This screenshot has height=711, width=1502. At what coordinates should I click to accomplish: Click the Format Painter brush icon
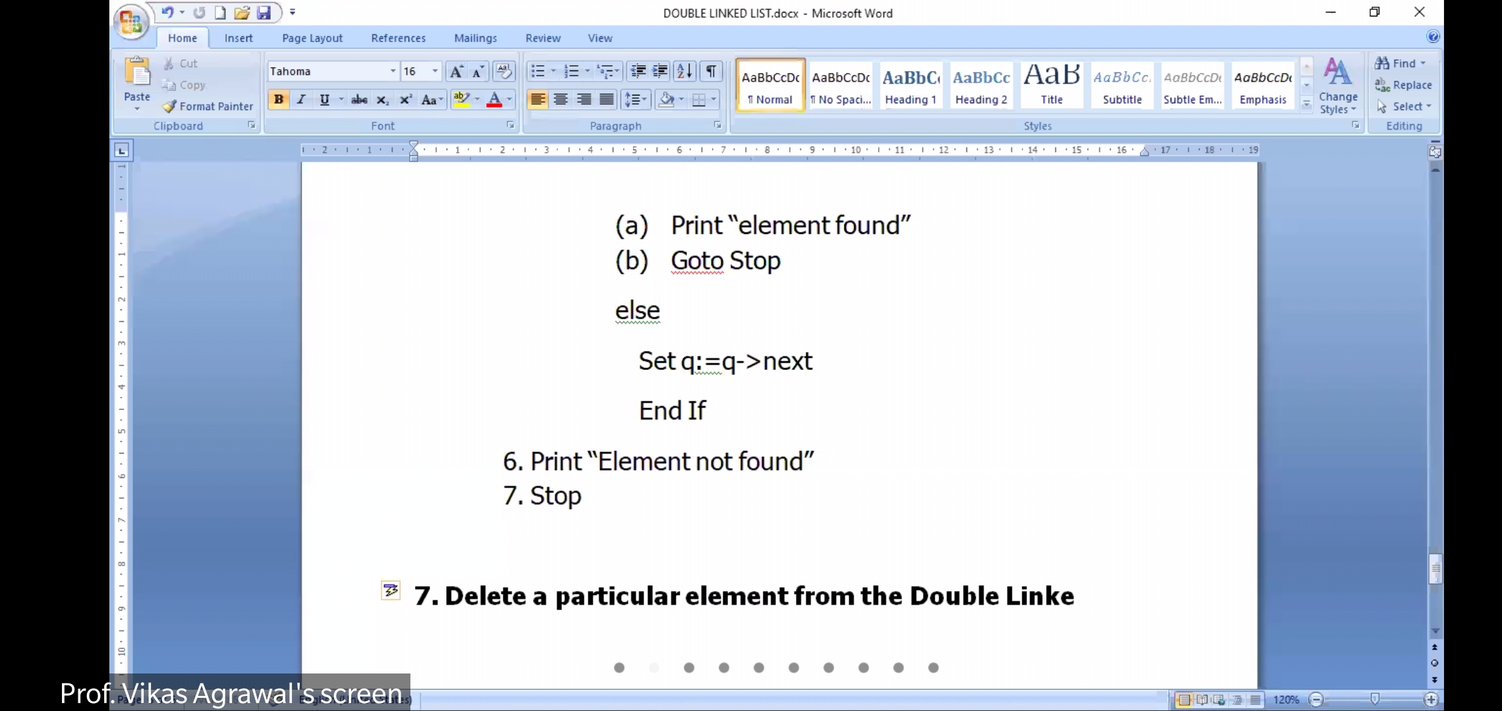pyautogui.click(x=169, y=106)
